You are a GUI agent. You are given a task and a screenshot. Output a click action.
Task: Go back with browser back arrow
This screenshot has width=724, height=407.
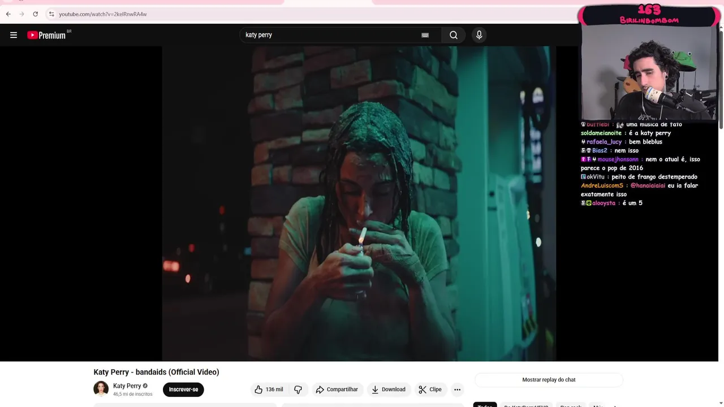pos(8,14)
